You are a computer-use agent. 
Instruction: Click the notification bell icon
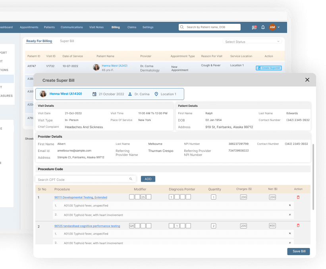(x=263, y=27)
